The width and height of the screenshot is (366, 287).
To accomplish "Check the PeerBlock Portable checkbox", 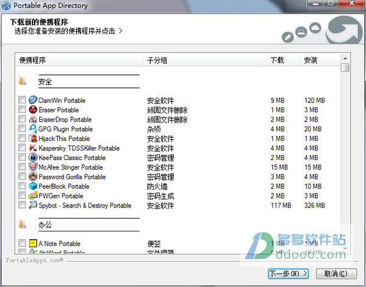I will [22, 186].
